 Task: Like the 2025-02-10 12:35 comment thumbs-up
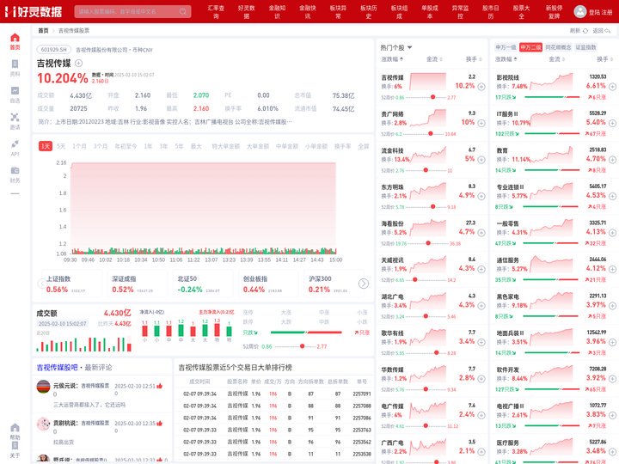[x=160, y=424]
